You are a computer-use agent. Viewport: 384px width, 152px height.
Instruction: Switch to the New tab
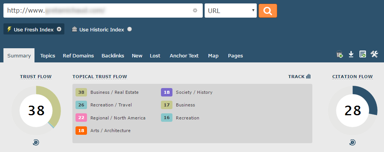click(x=137, y=56)
